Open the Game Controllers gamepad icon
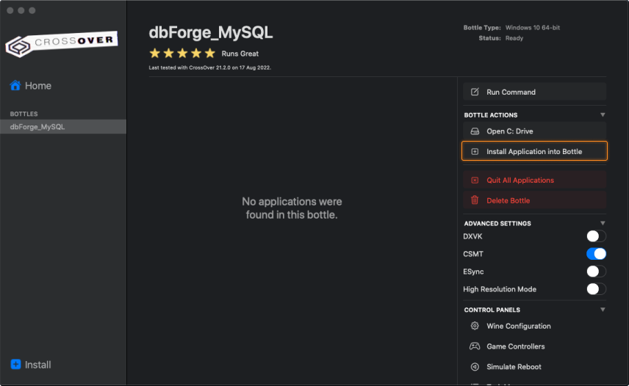 (x=475, y=346)
